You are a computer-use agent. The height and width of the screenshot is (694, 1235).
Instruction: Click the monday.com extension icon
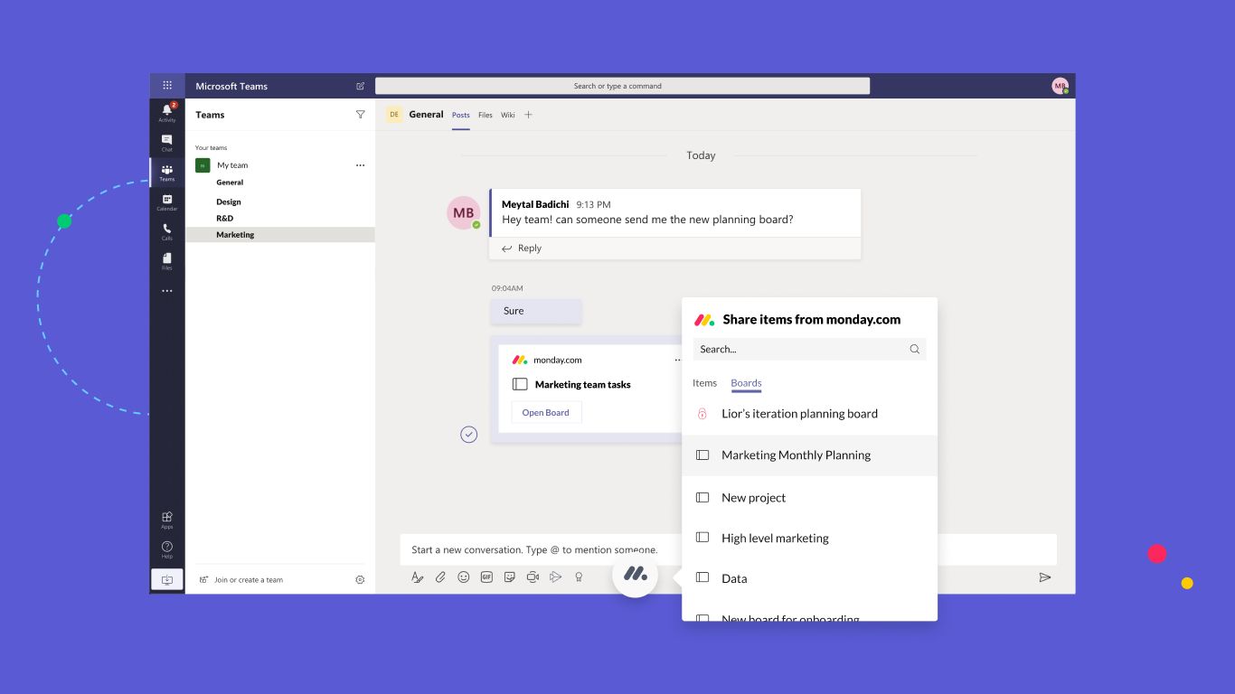pos(635,574)
